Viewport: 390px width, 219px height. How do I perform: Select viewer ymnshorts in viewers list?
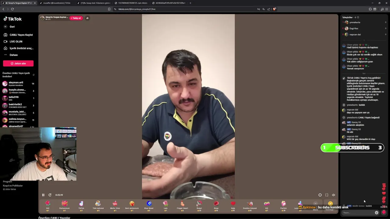click(364, 22)
